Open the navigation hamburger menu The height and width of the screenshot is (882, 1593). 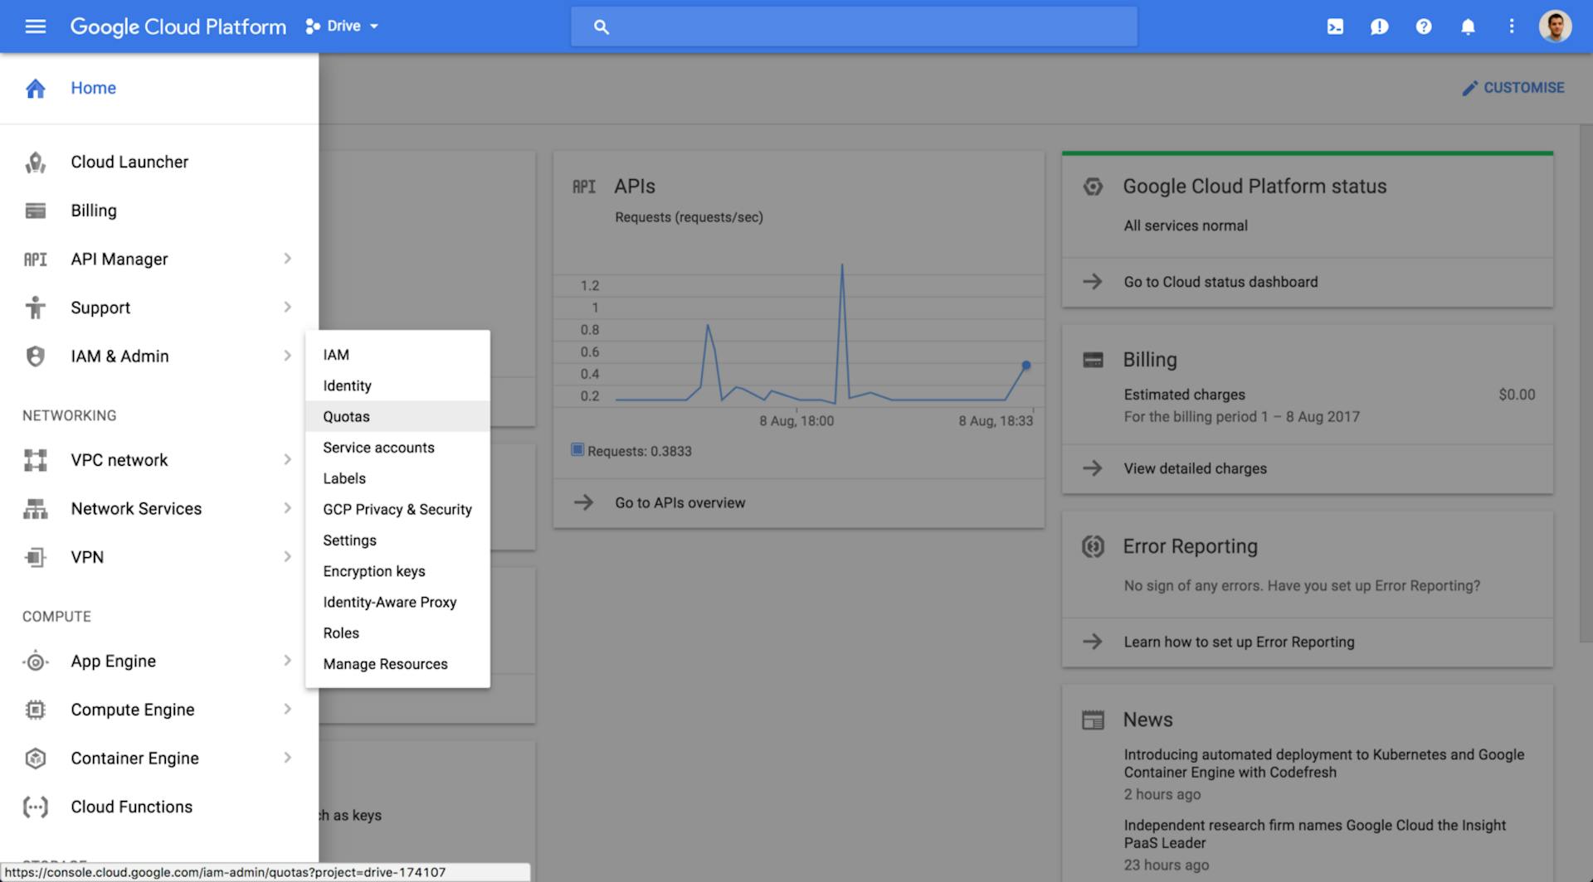pos(35,26)
